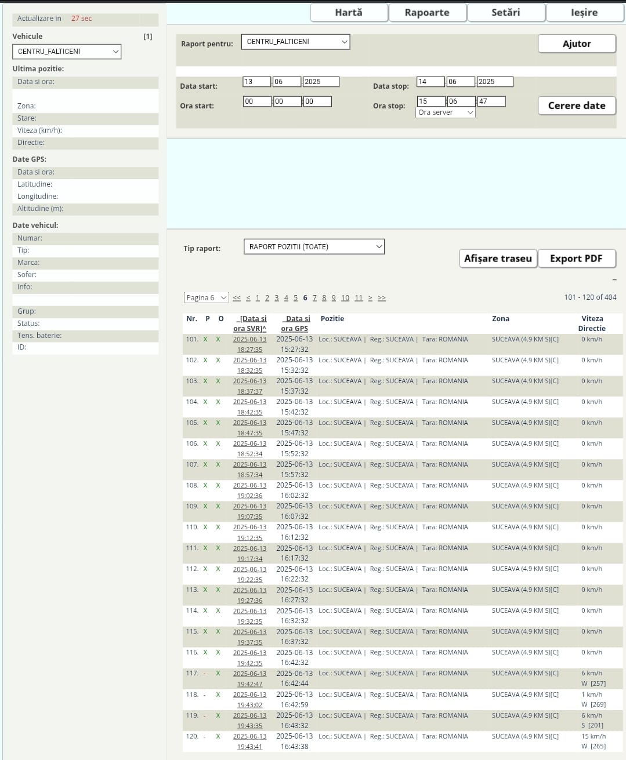The height and width of the screenshot is (760, 626).
Task: Click the Data start year field
Action: pyautogui.click(x=320, y=82)
